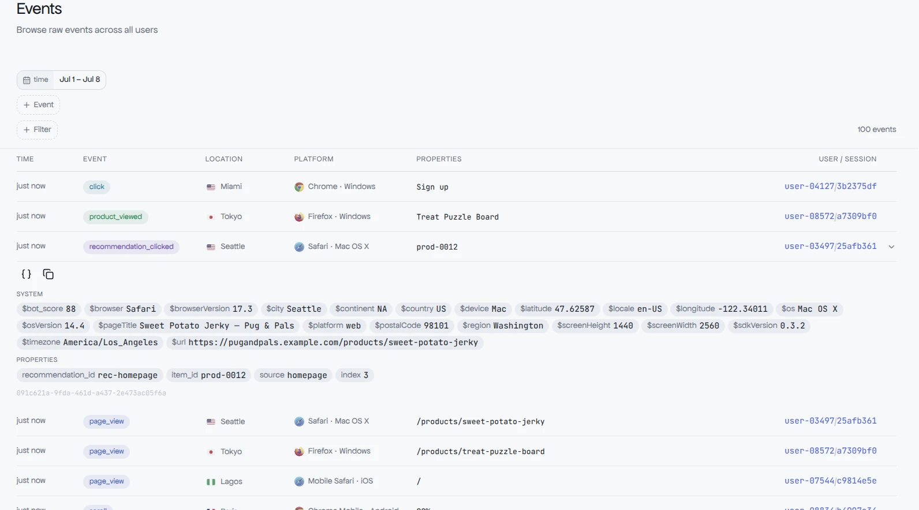The height and width of the screenshot is (510, 919).
Task: Click the Nigeria flag next to Lagos
Action: tap(211, 482)
